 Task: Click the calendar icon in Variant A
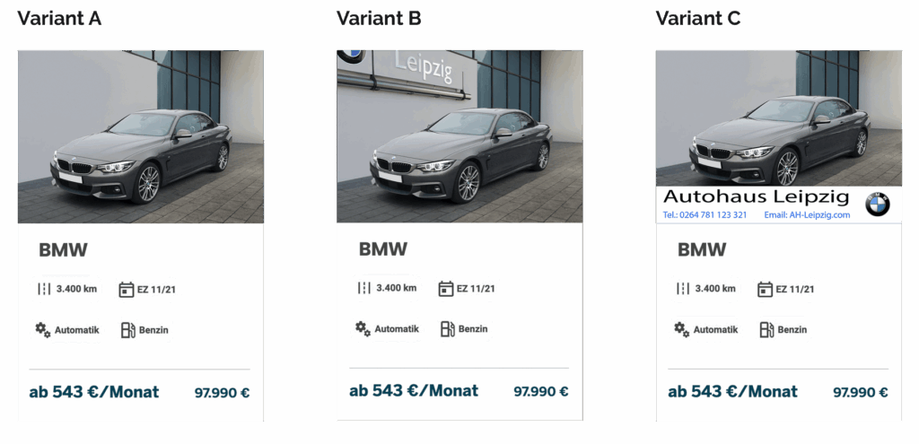point(127,290)
